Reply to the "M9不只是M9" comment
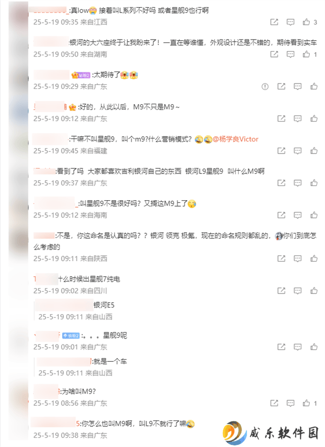Image resolution: width=325 pixels, height=447 pixels. [x=298, y=119]
